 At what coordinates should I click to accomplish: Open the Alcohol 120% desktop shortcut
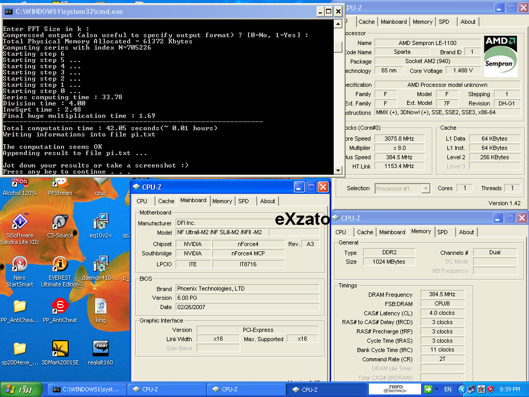20,187
